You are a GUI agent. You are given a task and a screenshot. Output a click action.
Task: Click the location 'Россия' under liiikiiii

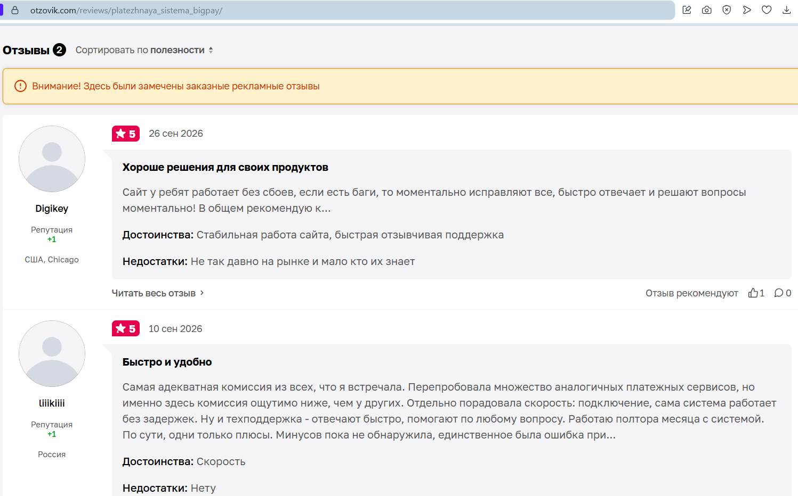point(52,454)
